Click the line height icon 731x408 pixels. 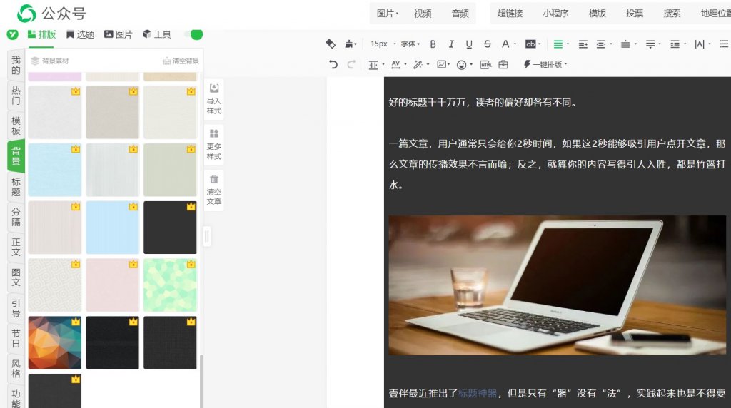click(x=373, y=65)
